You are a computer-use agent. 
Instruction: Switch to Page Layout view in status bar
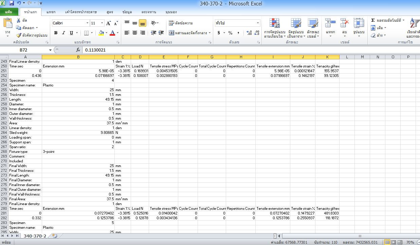click(x=394, y=242)
